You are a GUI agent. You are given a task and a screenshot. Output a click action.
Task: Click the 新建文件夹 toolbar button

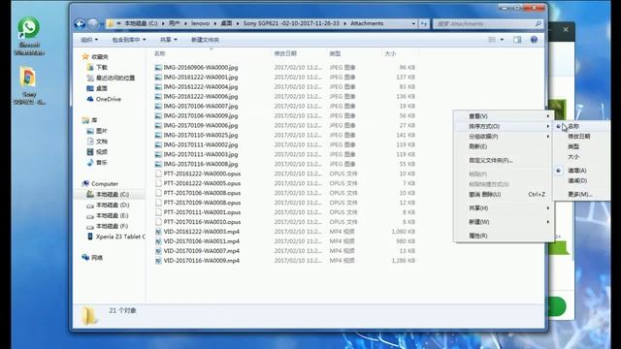[x=205, y=40]
